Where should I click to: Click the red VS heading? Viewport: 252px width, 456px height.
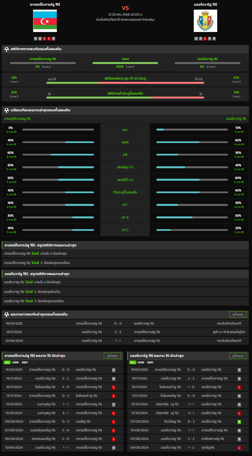coord(125,8)
